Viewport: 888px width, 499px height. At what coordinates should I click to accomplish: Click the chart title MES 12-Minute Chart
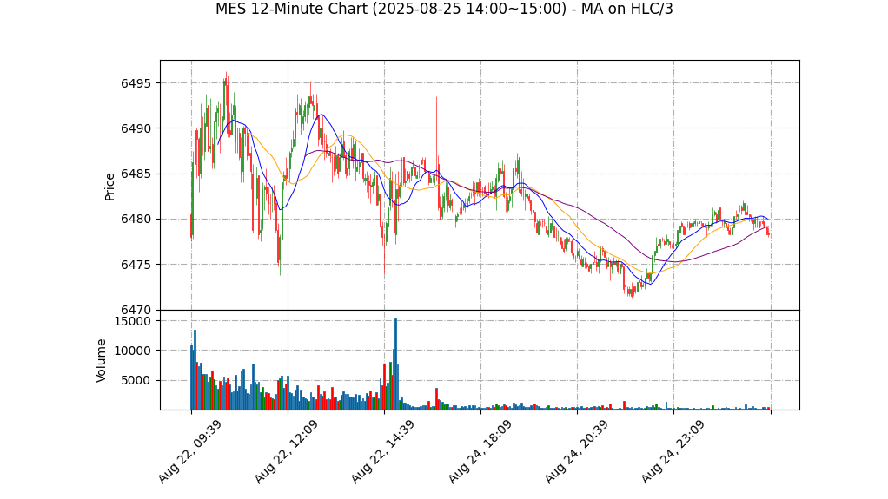[444, 9]
